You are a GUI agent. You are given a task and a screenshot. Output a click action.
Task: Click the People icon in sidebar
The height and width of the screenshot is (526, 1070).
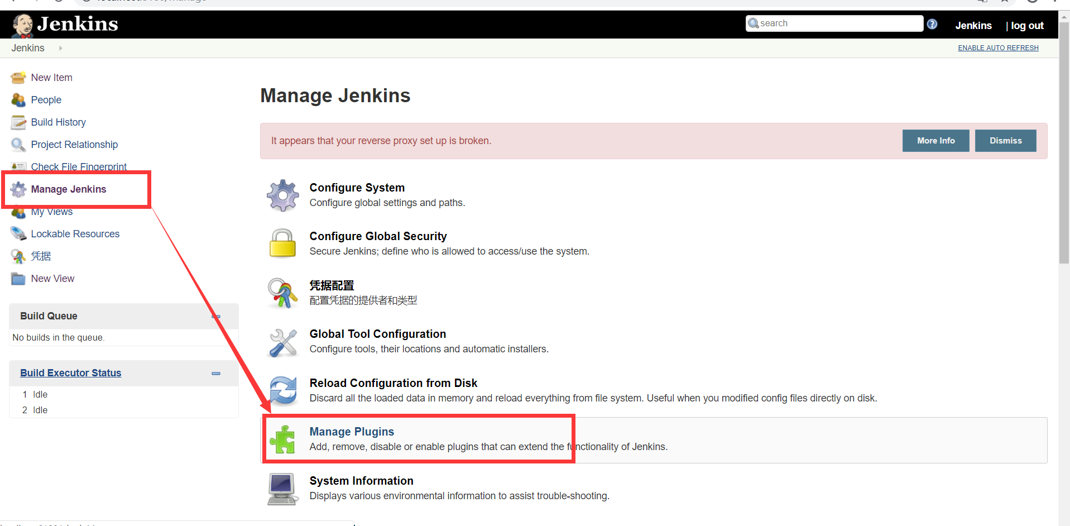(18, 100)
